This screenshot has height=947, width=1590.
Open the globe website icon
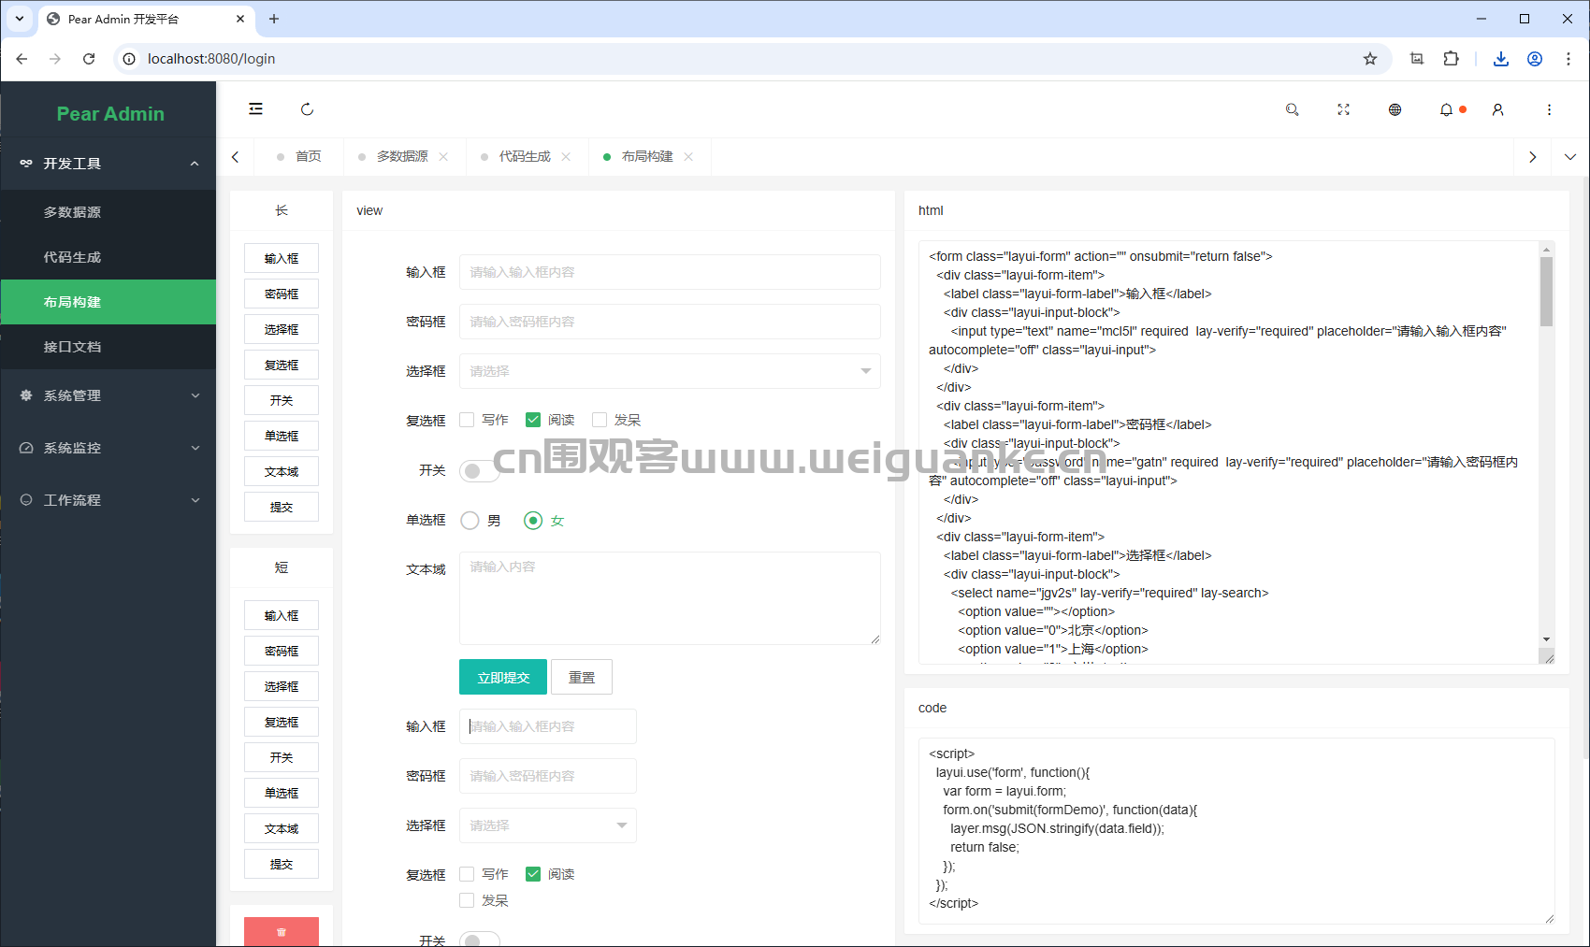coord(1395,109)
